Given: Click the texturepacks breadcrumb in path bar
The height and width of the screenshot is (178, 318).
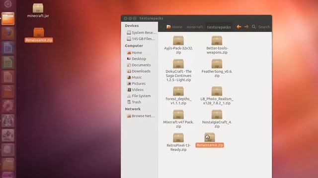Looking at the screenshot, I should tap(219, 27).
